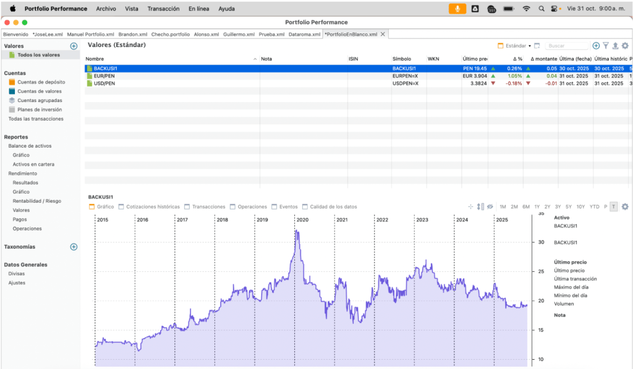Click the plus icon beside Valores in sidebar
The height and width of the screenshot is (369, 633).
tap(74, 46)
